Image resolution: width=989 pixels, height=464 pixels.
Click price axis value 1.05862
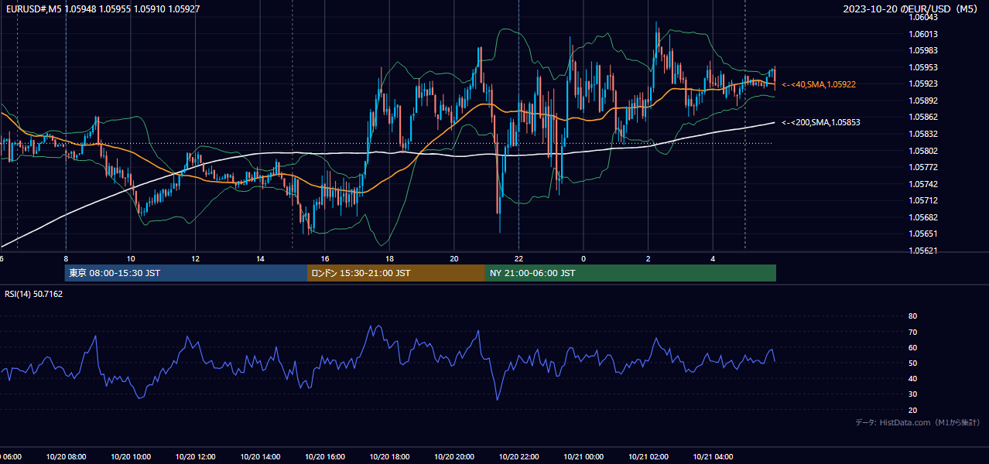click(x=922, y=117)
